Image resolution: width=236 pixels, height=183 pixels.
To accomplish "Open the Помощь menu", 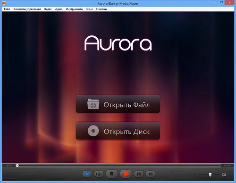I will (x=101, y=9).
